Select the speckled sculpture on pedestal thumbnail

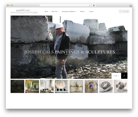[x=121, y=86]
